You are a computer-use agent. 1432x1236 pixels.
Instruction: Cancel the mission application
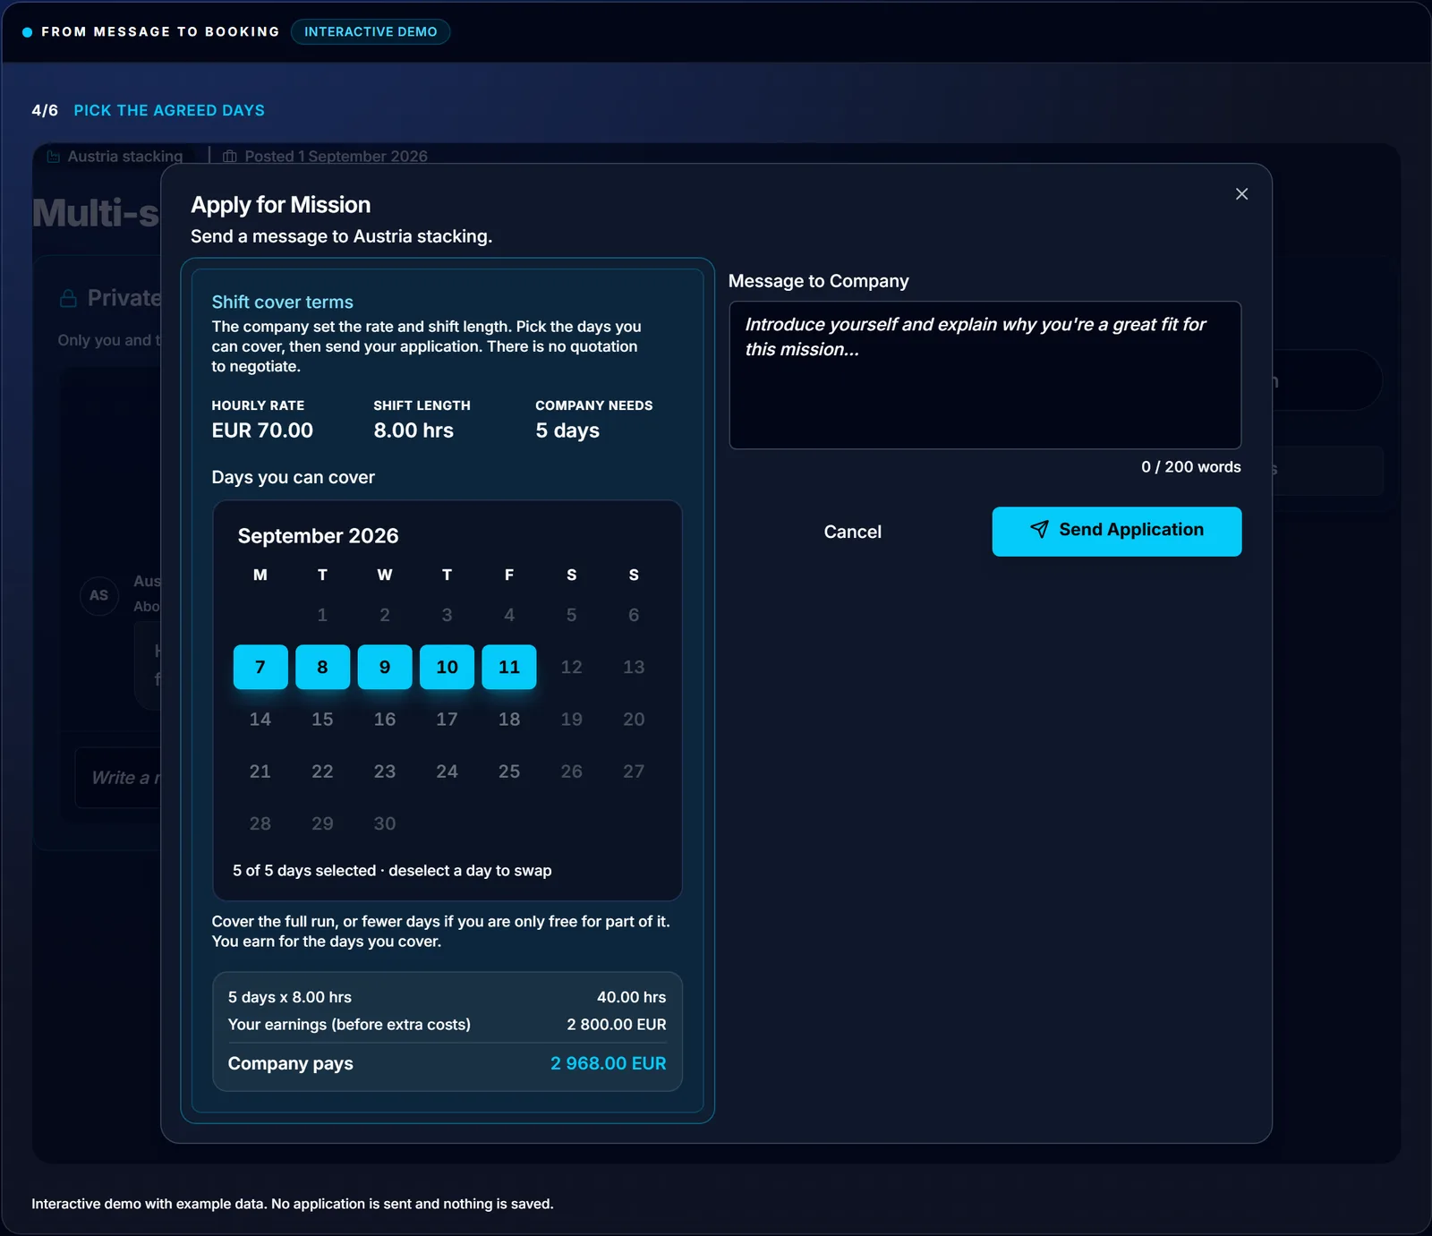coord(852,532)
